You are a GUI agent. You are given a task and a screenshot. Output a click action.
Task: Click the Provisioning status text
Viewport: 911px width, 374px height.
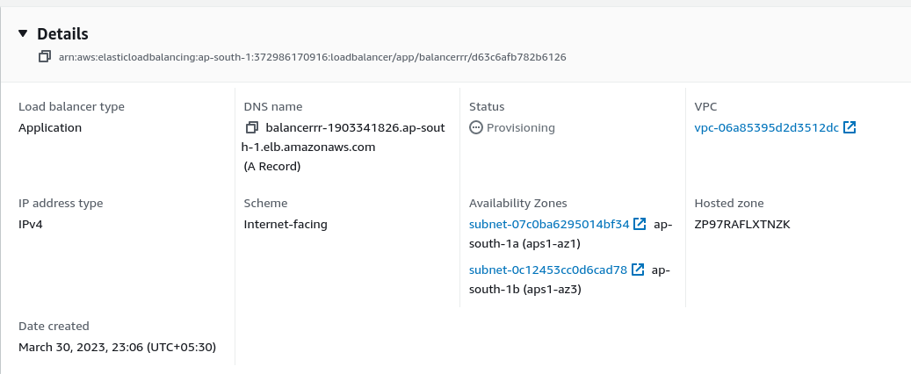point(521,128)
